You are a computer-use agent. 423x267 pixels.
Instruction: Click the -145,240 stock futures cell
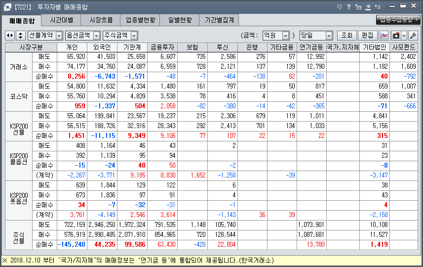point(72,245)
